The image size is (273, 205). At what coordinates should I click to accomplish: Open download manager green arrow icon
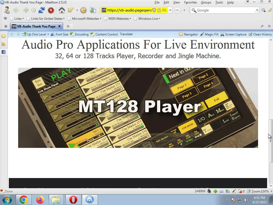pyautogui.click(x=215, y=191)
